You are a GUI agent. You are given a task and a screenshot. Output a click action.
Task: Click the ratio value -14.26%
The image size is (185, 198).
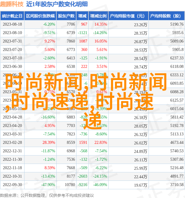(100, 33)
